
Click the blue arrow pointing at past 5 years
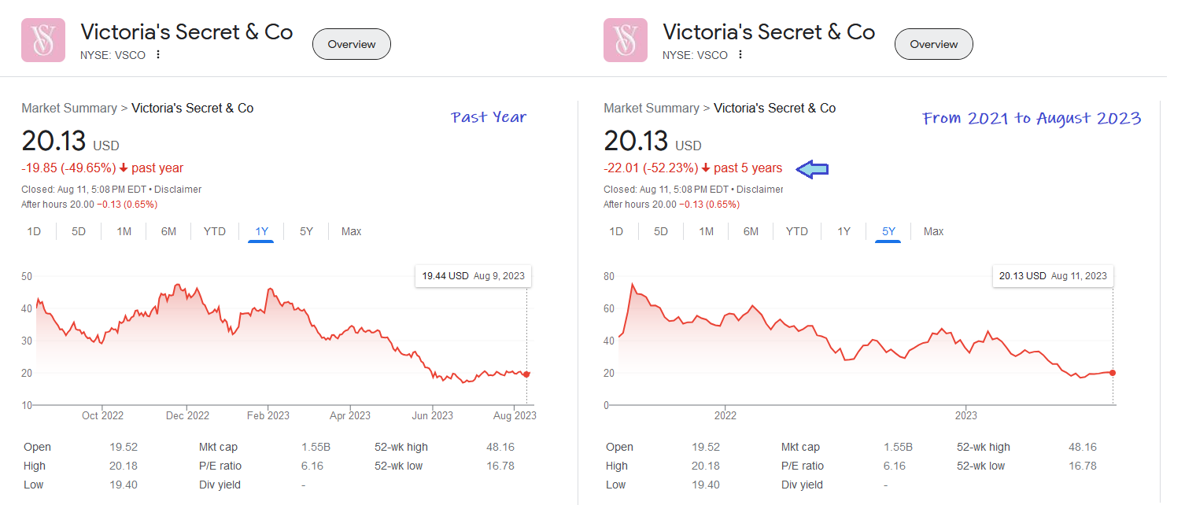pyautogui.click(x=813, y=168)
